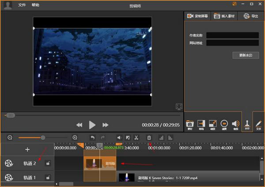The width and height of the screenshot is (265, 187).
Task: Click the scissors split clip tool
Action: click(x=136, y=138)
